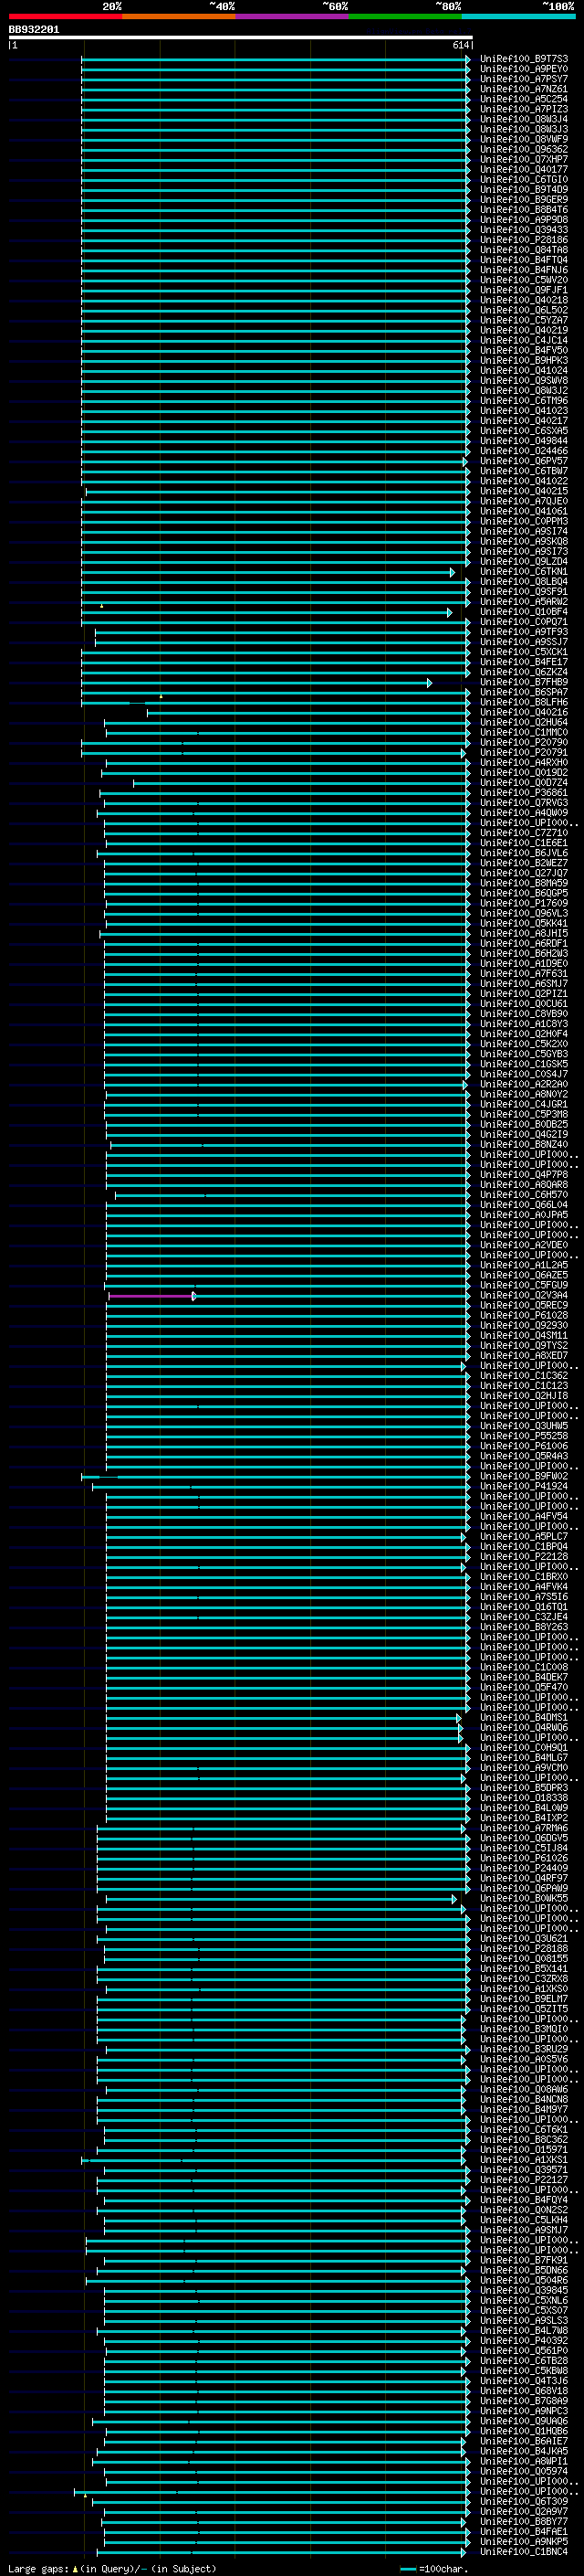Click hit label UniRef100_Q40216
This screenshot has width=584, height=2576.
(523, 712)
